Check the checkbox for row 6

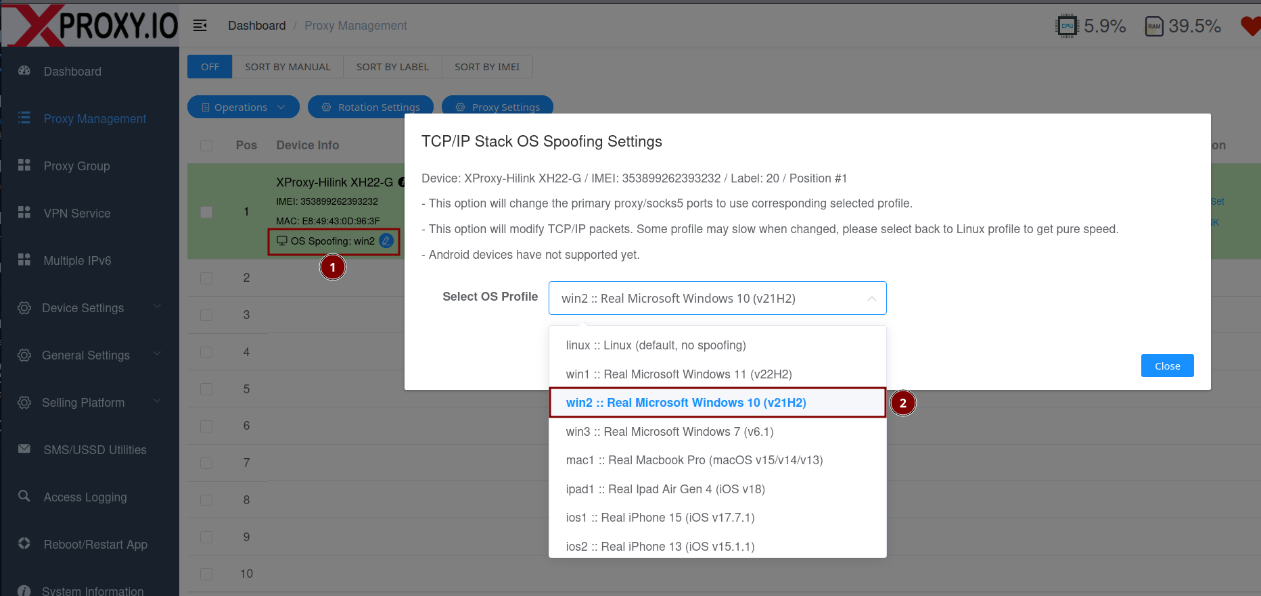coord(206,426)
